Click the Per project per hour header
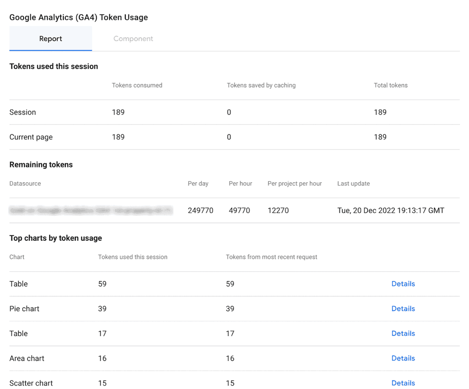Screen dimensions: 469x389 294,184
